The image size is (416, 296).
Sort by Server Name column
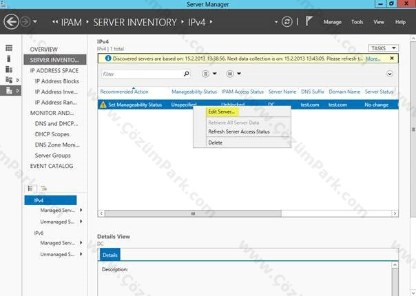click(x=282, y=92)
